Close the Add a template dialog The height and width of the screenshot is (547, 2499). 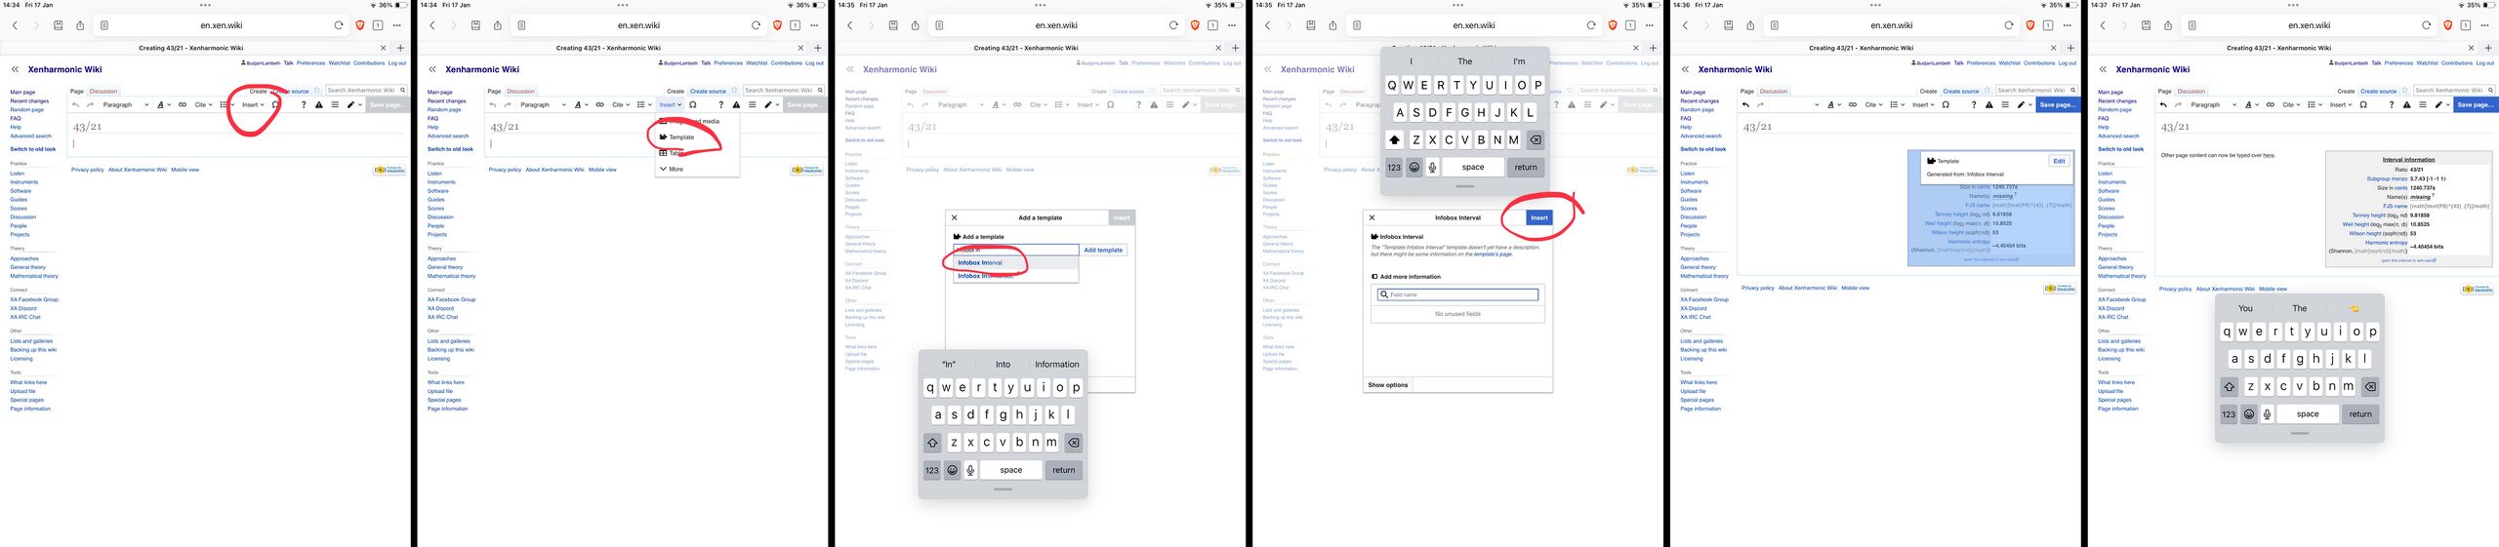pos(955,217)
